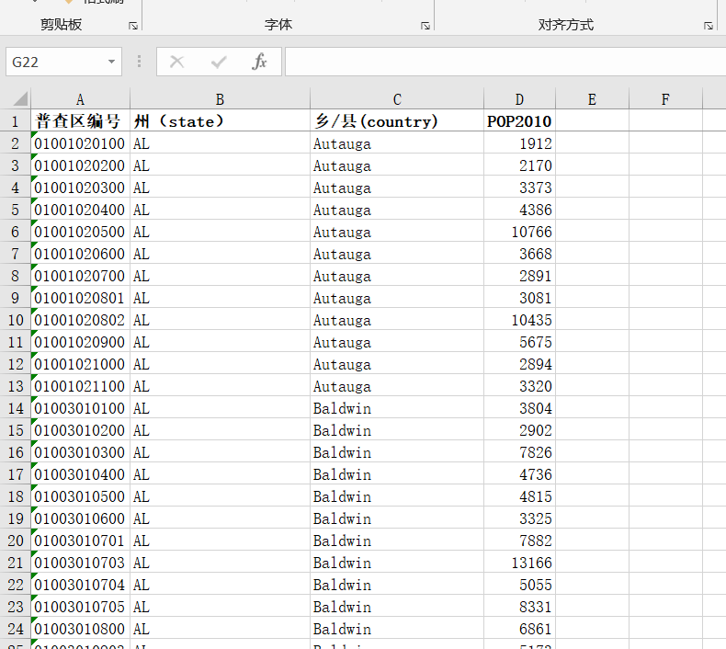Click the formula bar cancel X icon
This screenshot has width=726, height=649.
click(176, 62)
